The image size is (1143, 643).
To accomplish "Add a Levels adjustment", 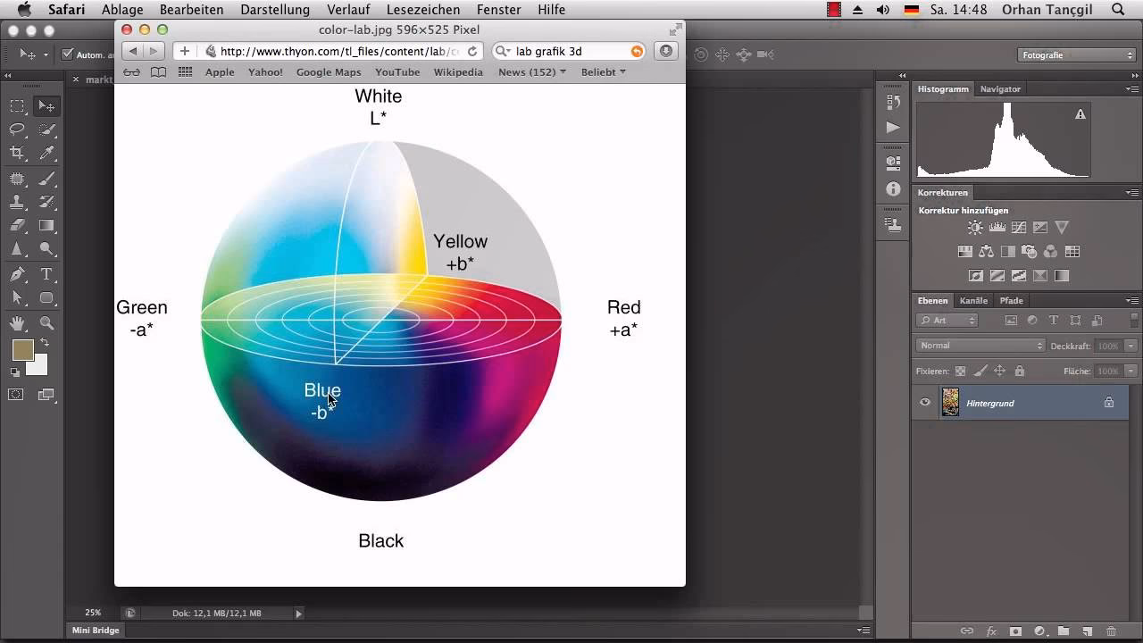I will click(997, 228).
